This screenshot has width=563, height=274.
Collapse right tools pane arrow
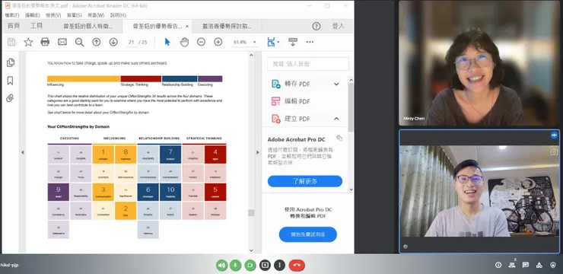tap(257, 152)
